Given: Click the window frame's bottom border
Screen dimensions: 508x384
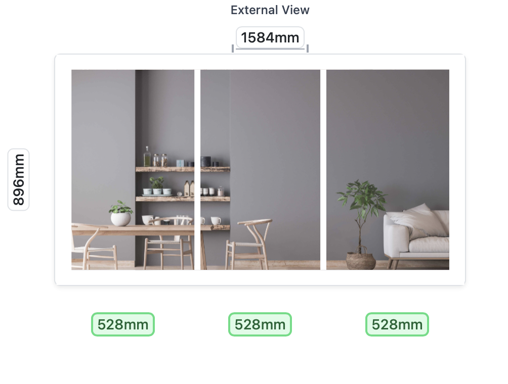Looking at the screenshot, I should [260, 277].
